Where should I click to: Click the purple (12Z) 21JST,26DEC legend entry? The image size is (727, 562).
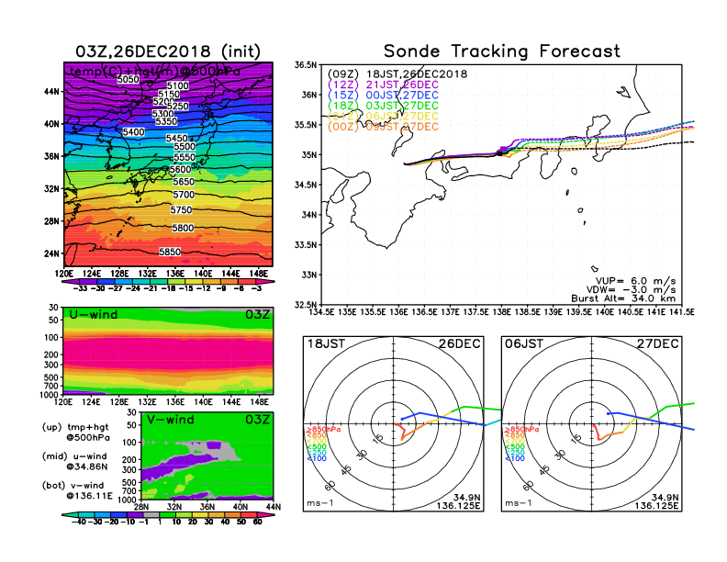point(383,84)
